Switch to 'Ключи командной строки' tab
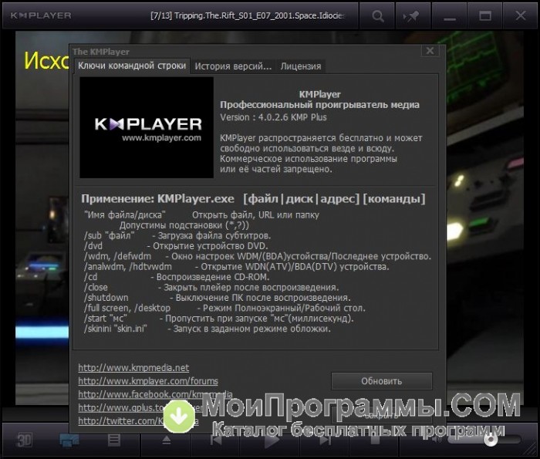This screenshot has width=540, height=459. point(132,66)
